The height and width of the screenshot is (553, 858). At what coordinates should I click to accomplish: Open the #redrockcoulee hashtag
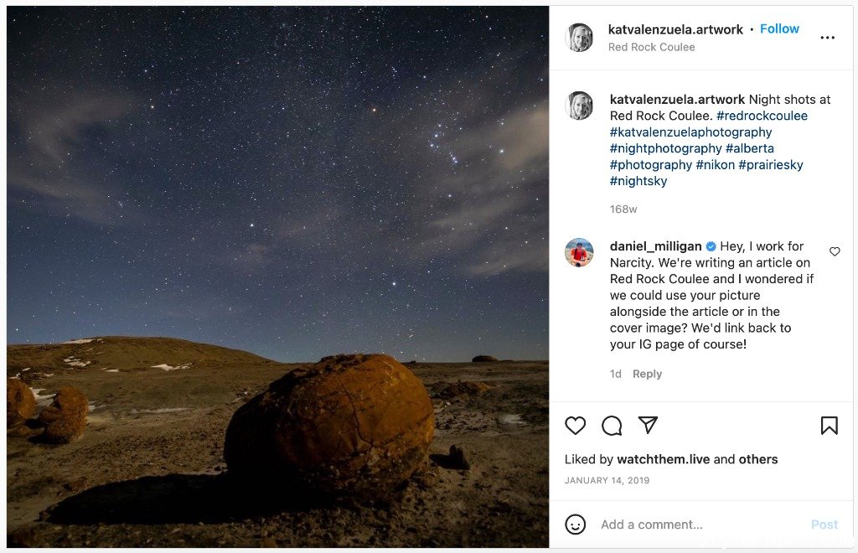(x=762, y=116)
